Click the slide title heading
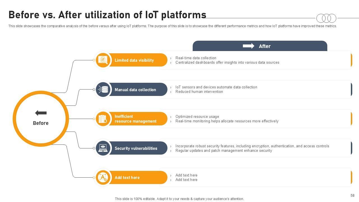Screen dimensions: 359x202 pos(107,15)
